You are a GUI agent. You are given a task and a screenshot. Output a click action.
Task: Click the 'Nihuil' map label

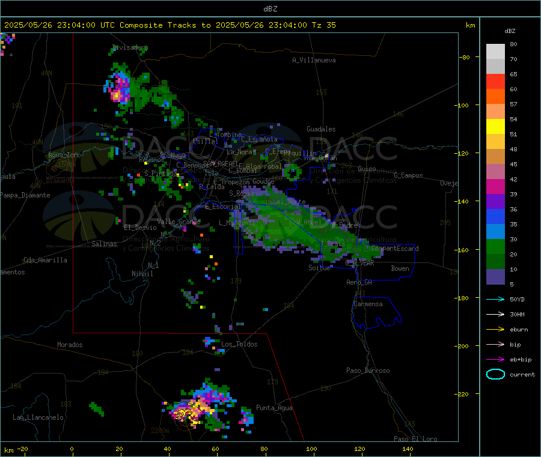142,274
